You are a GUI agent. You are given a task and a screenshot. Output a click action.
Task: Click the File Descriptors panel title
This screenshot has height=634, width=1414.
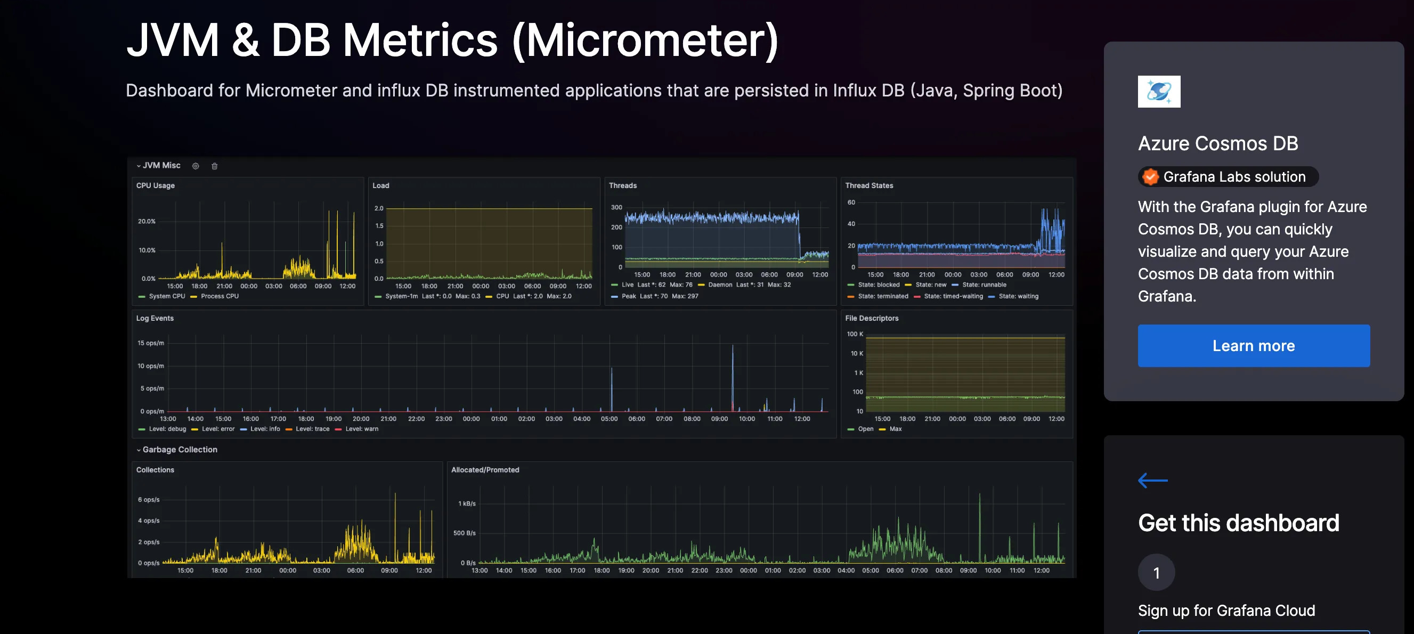[x=872, y=319]
